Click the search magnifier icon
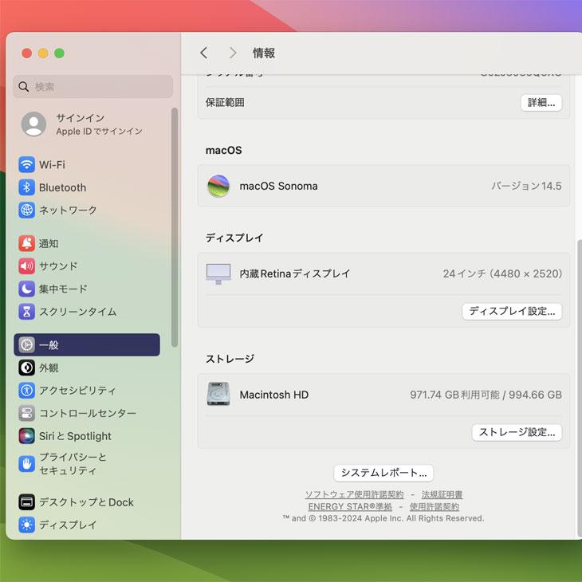Viewport: 582px width, 582px height. point(23,87)
